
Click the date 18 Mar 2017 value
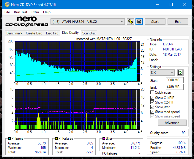point(172,55)
